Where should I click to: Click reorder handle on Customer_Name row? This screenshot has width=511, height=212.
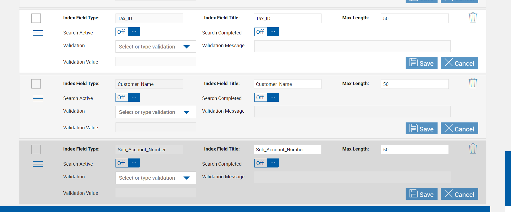(x=38, y=98)
